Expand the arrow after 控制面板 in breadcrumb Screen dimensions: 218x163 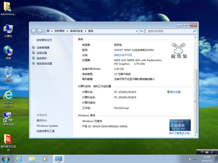67,31
